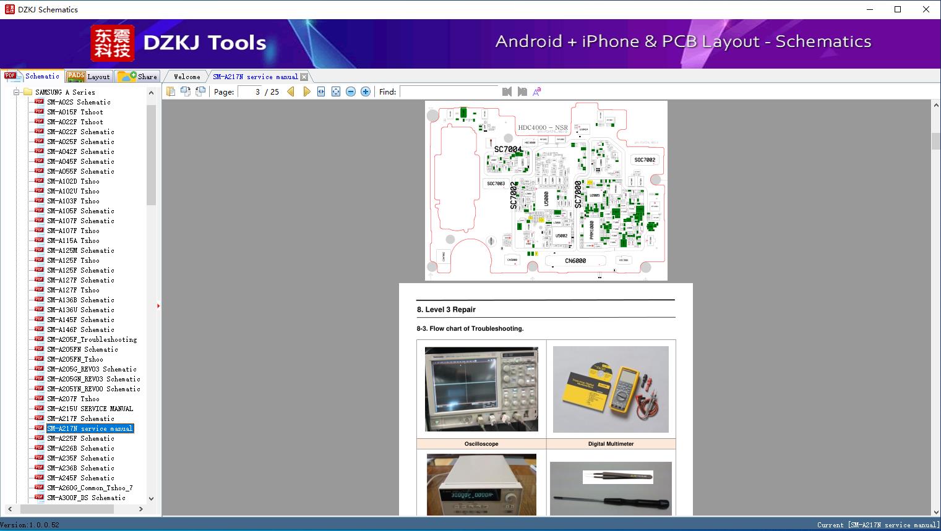Click the PCB layout diagram image
Screen dimensions: 941x531
(546, 190)
